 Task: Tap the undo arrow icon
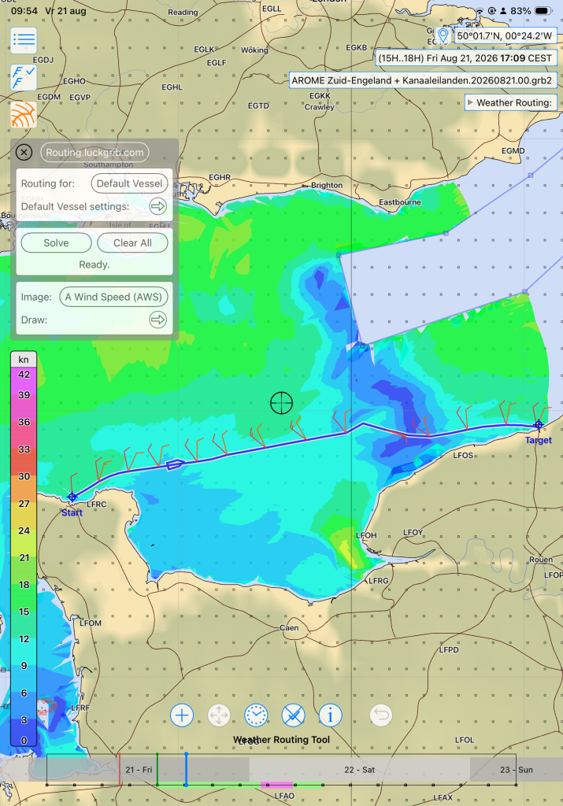click(x=381, y=715)
